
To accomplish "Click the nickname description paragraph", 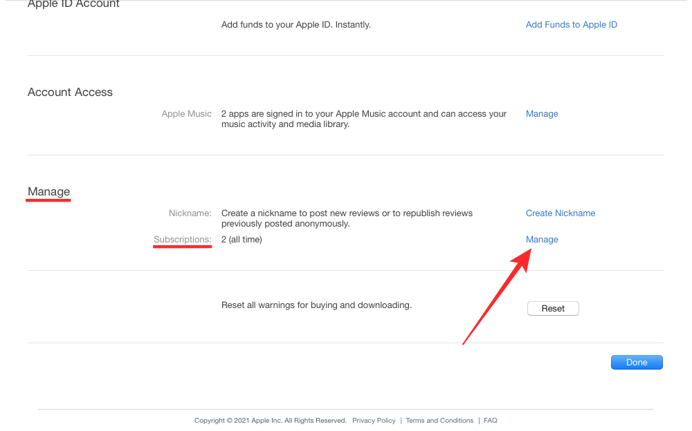I will click(x=347, y=218).
